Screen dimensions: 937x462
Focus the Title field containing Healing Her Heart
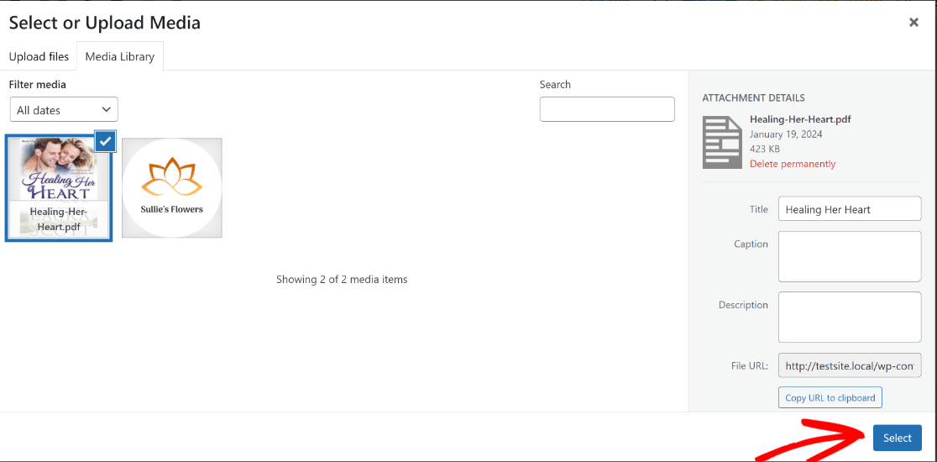click(x=849, y=209)
